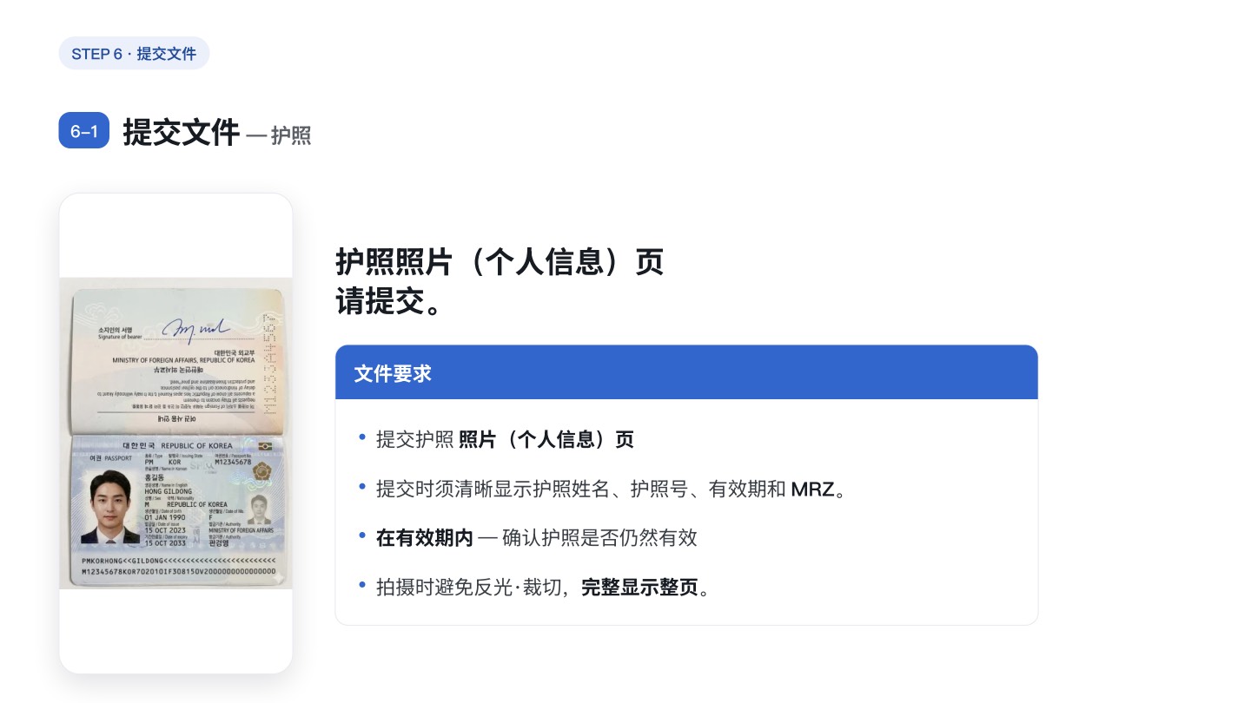The width and height of the screenshot is (1251, 703).
Task: Click the blue 6-1 step badge
Action: (84, 131)
